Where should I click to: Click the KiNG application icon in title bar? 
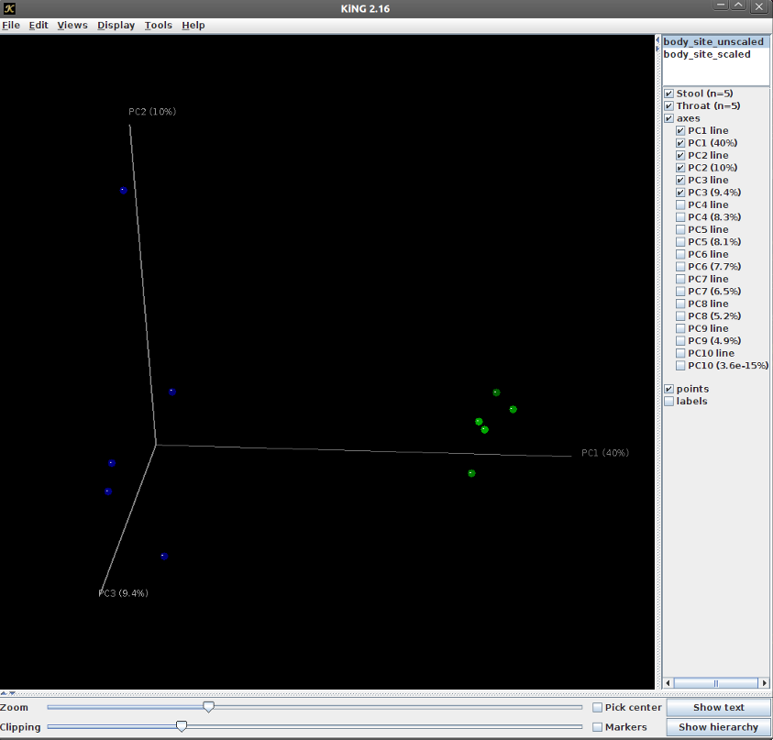click(x=9, y=8)
